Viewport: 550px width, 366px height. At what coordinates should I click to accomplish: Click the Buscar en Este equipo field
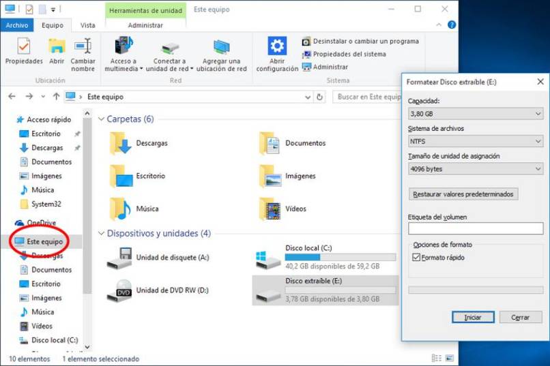tap(367, 97)
